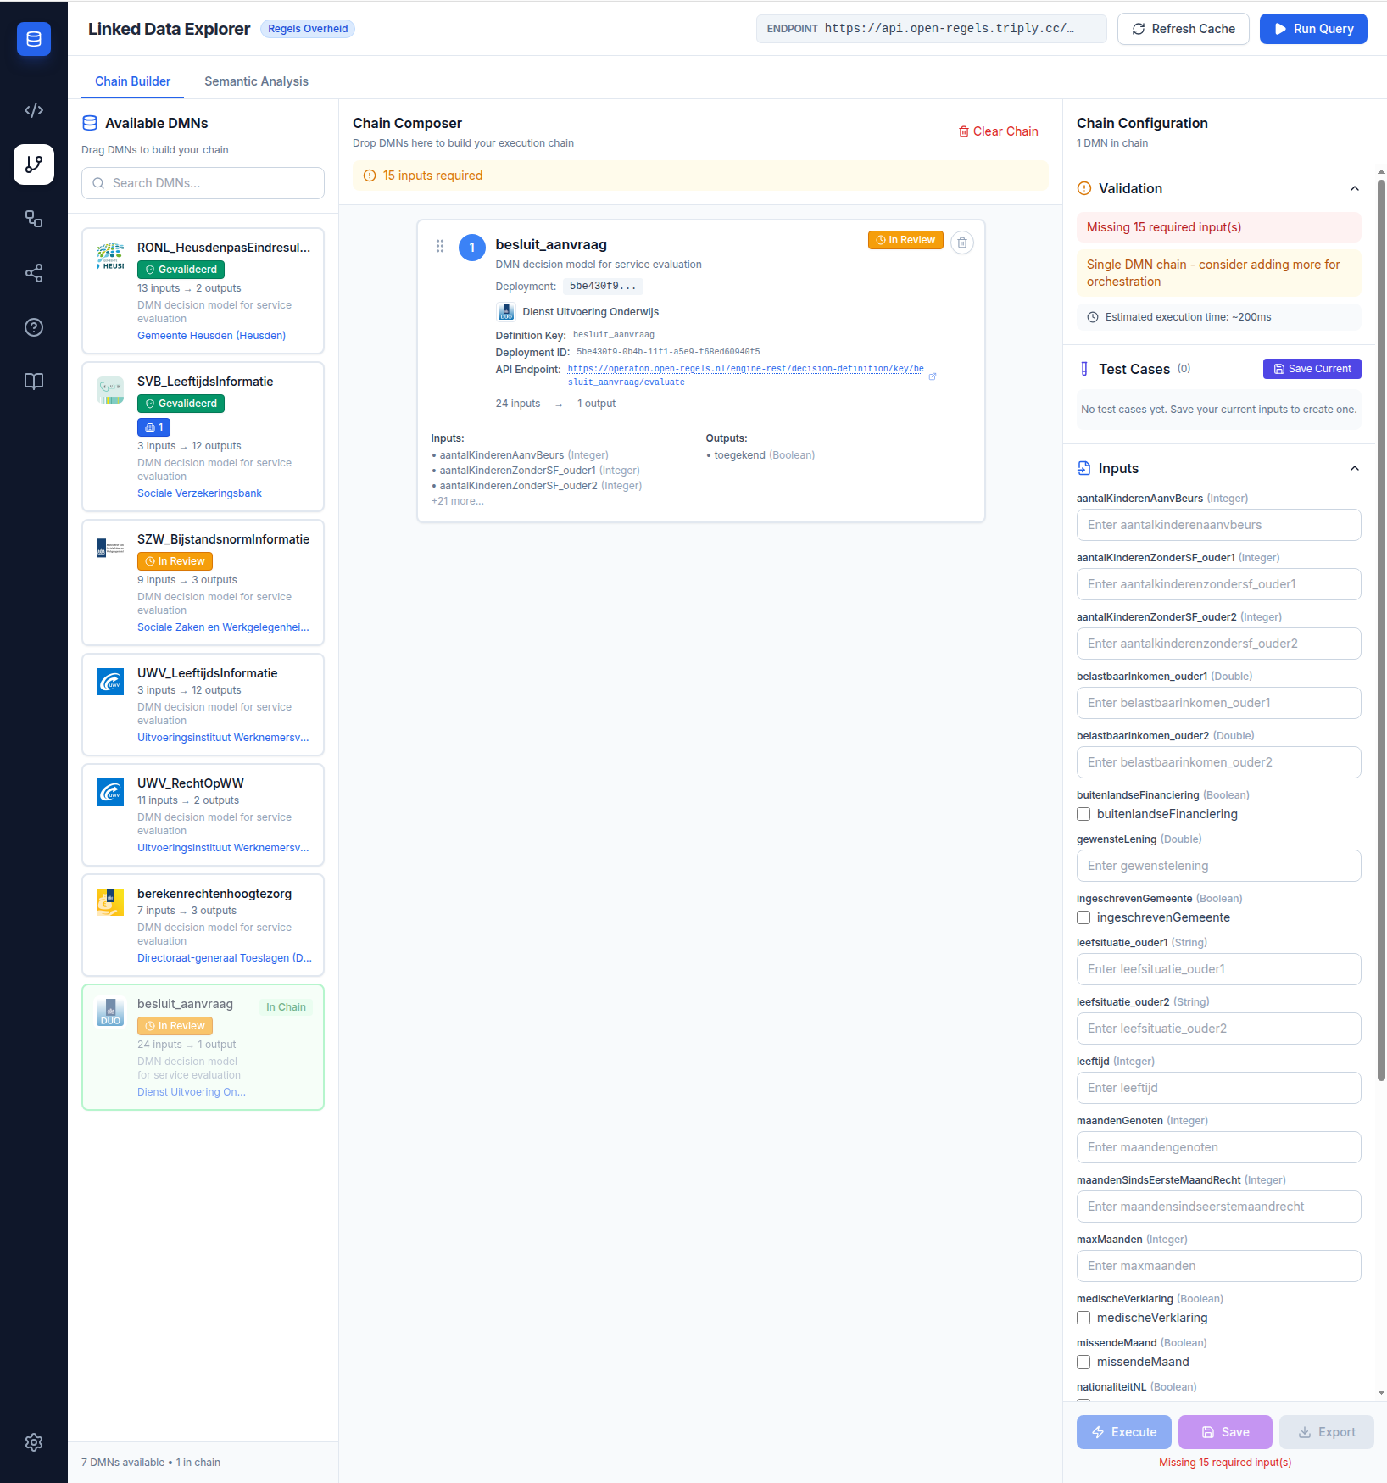Click the In Review badge on chain card

(x=905, y=240)
